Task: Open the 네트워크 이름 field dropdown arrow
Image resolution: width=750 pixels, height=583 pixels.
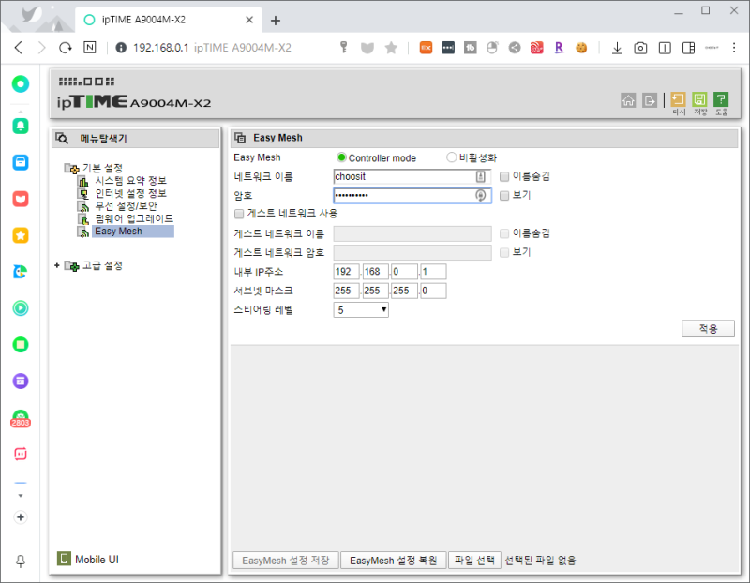Action: 479,176
